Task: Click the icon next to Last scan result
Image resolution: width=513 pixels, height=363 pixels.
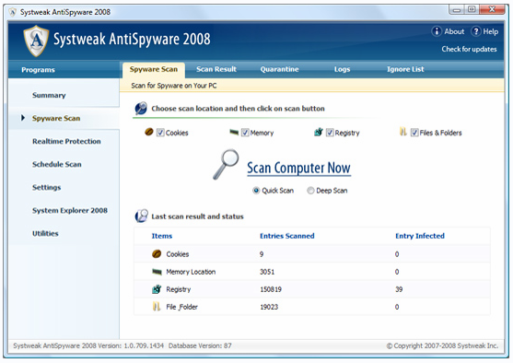Action: (141, 216)
